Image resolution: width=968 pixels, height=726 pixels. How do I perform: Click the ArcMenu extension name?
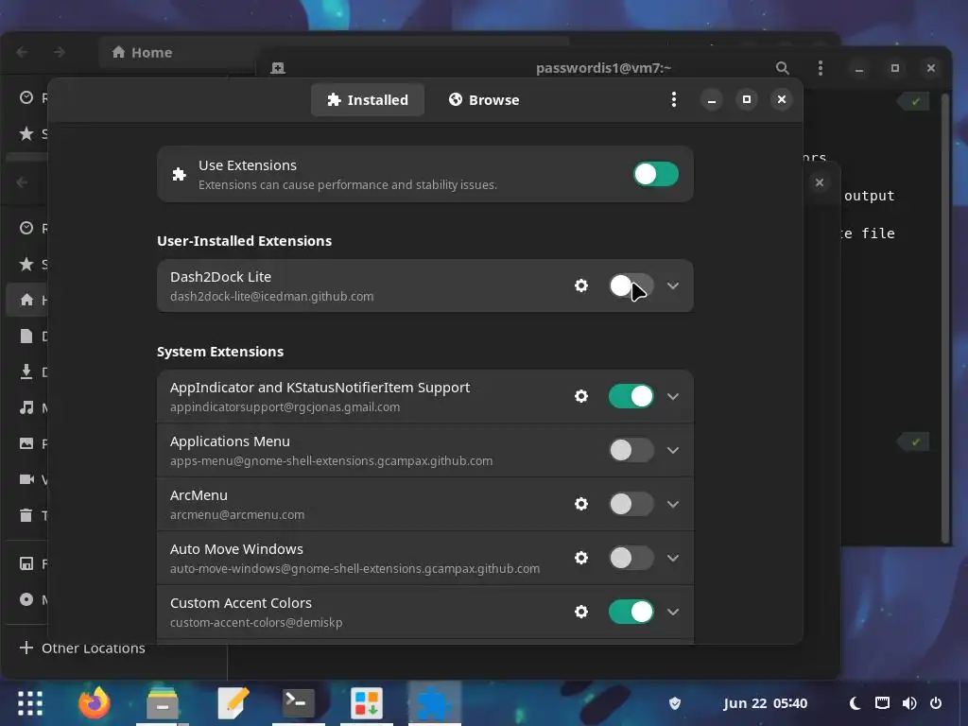click(x=199, y=495)
